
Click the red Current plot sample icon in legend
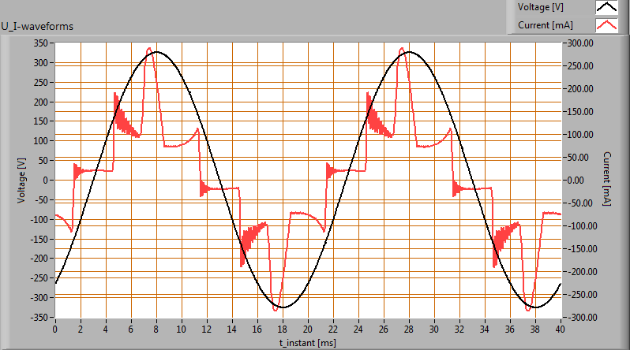(x=606, y=25)
